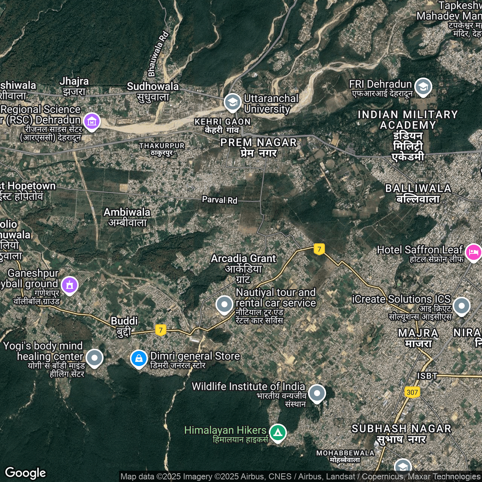Open the Dimri general Store shopping pin
This screenshot has height=482, width=482.
click(x=139, y=358)
